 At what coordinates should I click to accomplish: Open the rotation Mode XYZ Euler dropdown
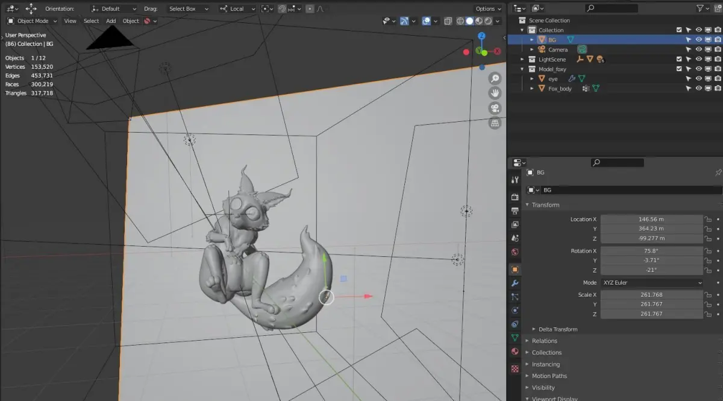pyautogui.click(x=652, y=283)
